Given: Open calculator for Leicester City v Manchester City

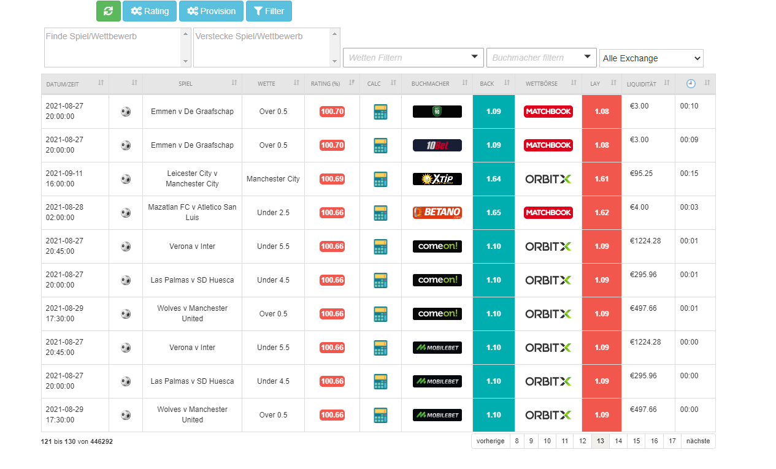Looking at the screenshot, I should click(x=380, y=179).
